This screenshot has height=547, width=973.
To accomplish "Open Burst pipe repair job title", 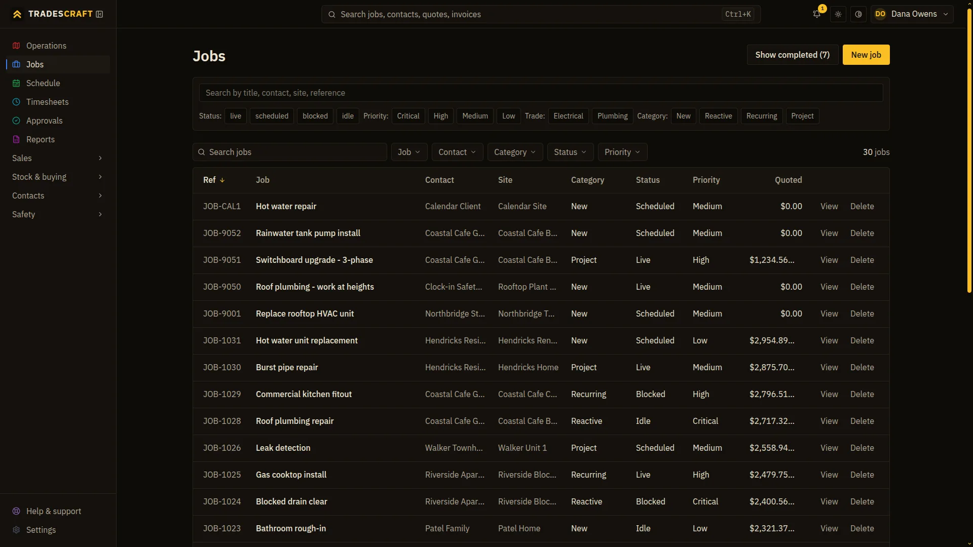I will (x=287, y=367).
